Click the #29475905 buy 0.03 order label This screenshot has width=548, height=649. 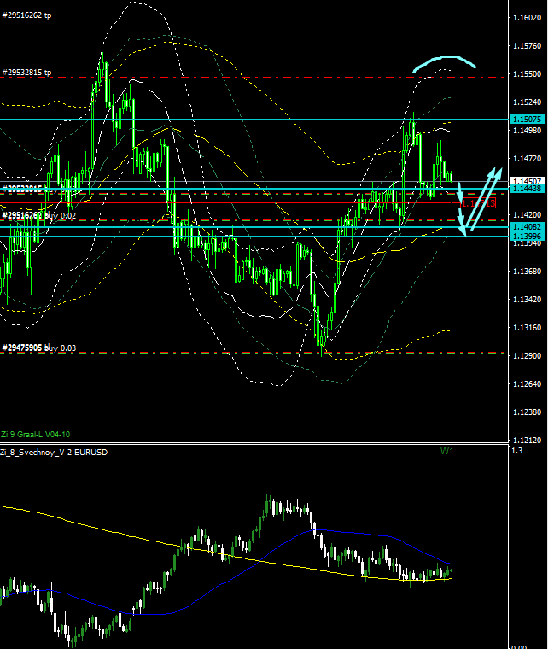click(39, 348)
